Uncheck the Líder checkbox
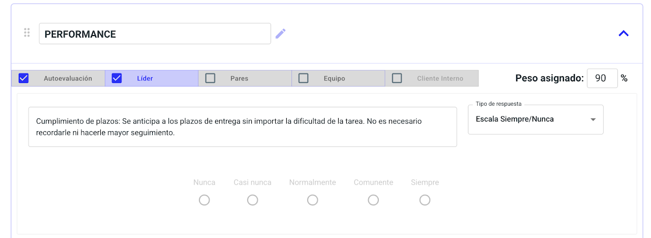Image resolution: width=651 pixels, height=238 pixels. [x=117, y=78]
